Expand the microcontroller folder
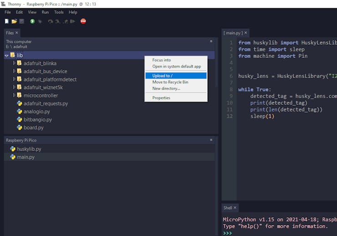Image resolution: width=337 pixels, height=236 pixels. [14, 95]
